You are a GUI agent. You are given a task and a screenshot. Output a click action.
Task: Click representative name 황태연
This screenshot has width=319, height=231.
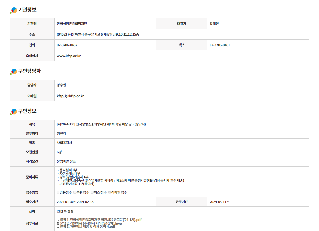[214, 24]
